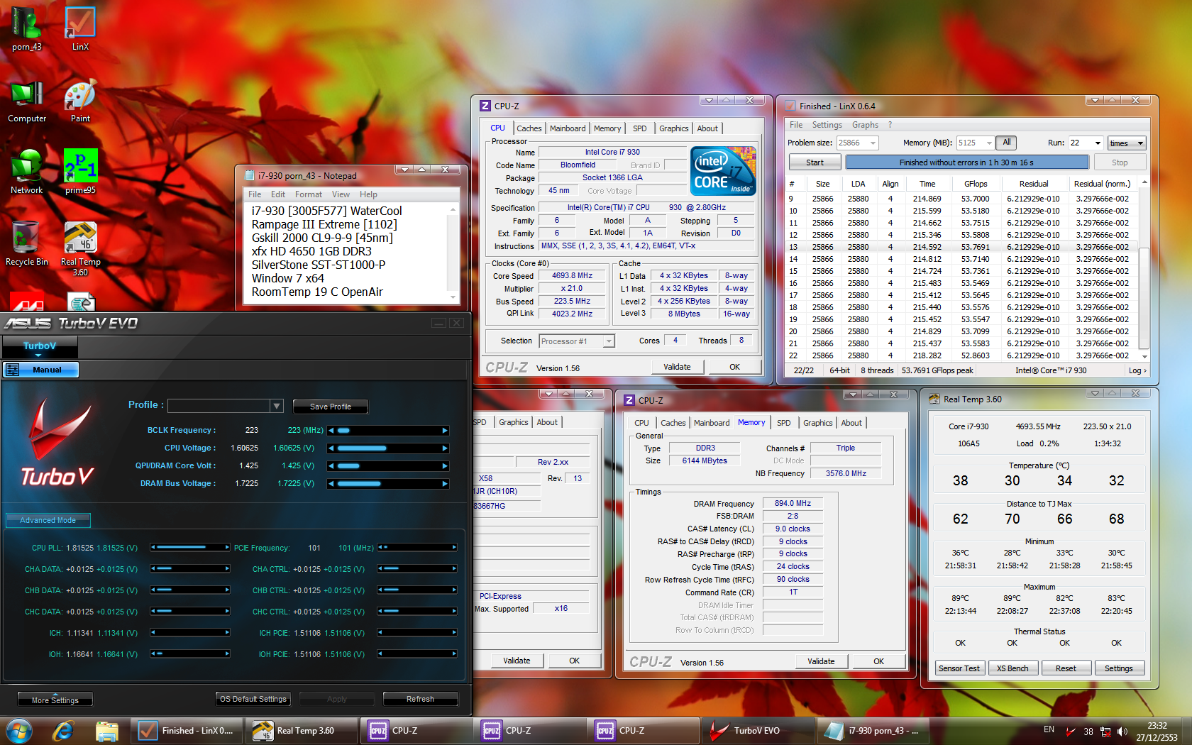This screenshot has width=1192, height=745.
Task: Open the Settings menu in LinX
Action: (827, 125)
